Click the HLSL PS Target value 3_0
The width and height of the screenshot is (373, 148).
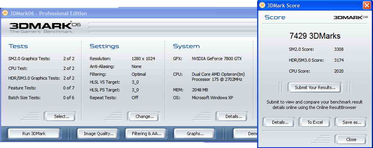pyautogui.click(x=135, y=90)
